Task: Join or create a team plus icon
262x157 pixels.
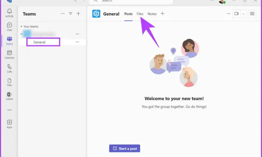Action: [x=78, y=13]
